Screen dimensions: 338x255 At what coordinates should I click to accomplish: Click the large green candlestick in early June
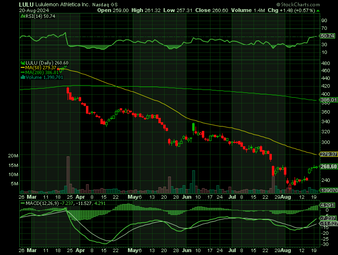(193, 127)
